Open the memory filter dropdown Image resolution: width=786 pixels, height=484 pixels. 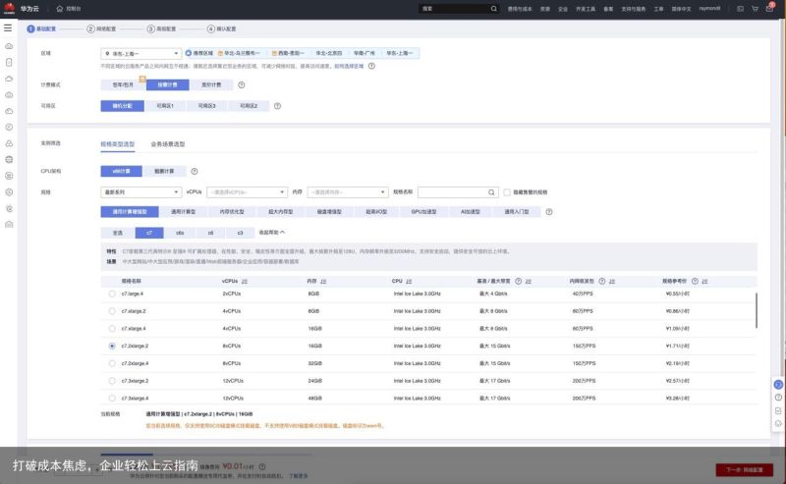click(x=348, y=192)
